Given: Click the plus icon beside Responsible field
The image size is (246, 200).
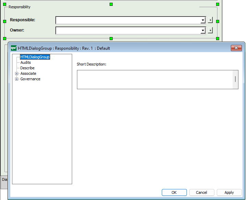Looking at the screenshot, I should tap(210, 20).
